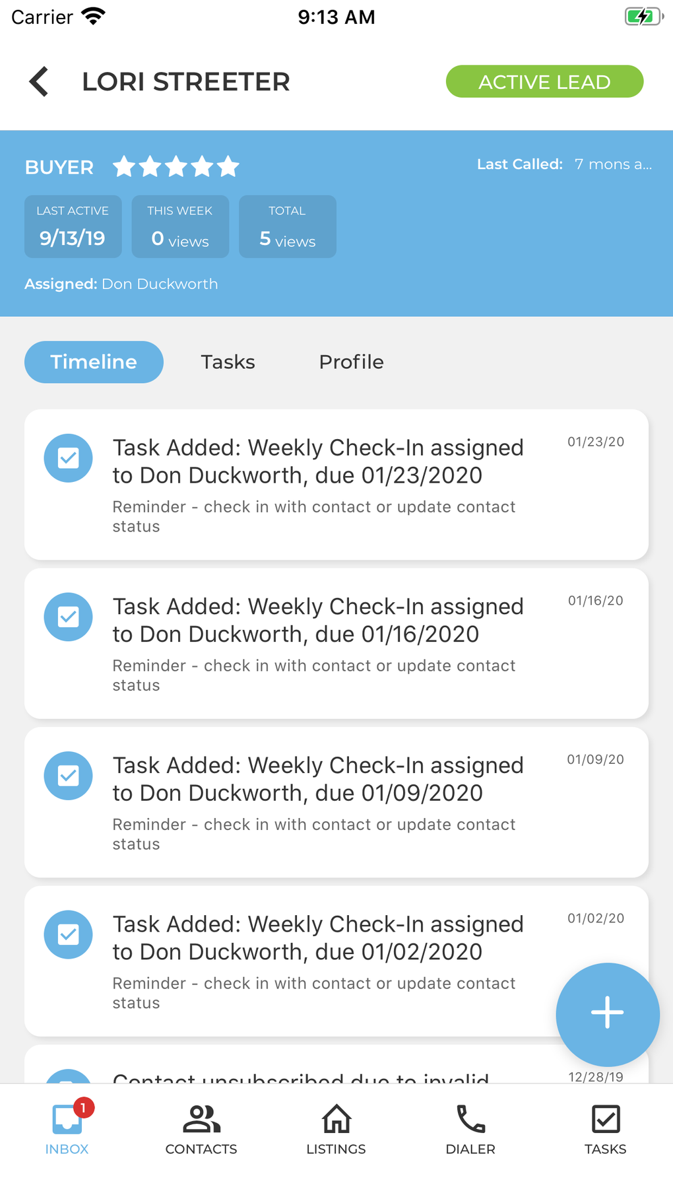The width and height of the screenshot is (673, 1197).
Task: Tap the TOTAL views stat box
Action: 287,226
